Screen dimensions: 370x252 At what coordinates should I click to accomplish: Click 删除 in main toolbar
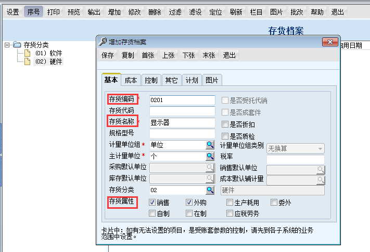point(155,12)
